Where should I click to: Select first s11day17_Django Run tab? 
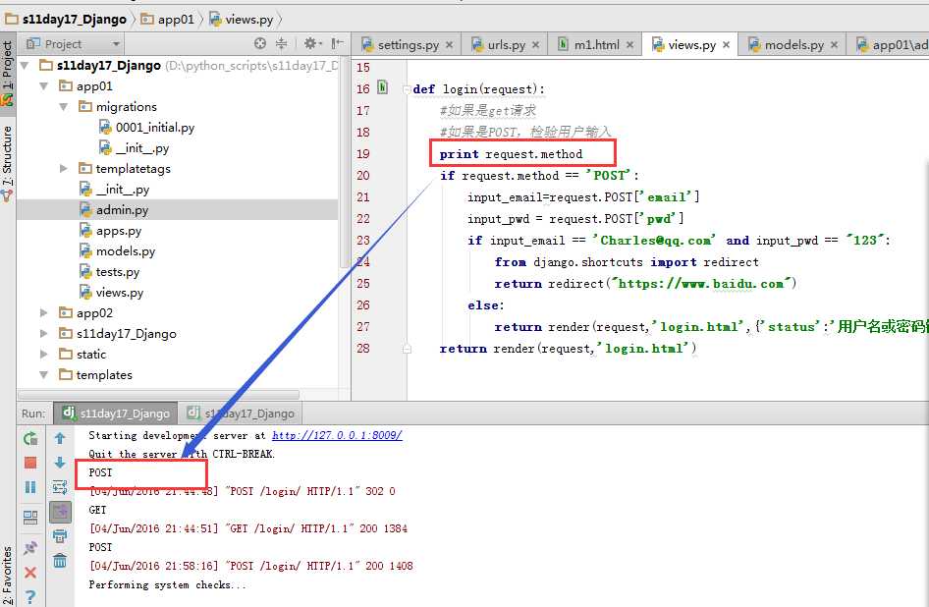coord(116,414)
